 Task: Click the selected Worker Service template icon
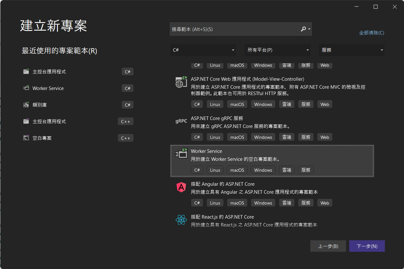click(x=181, y=153)
